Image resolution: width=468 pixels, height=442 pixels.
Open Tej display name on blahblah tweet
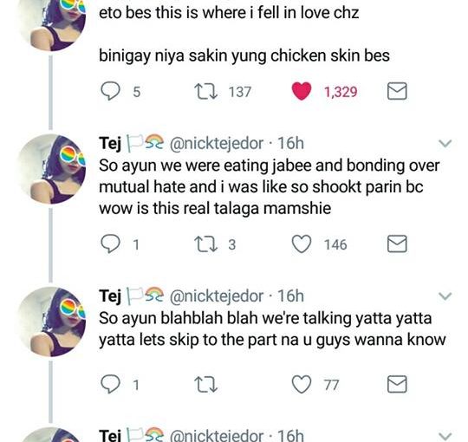110,296
